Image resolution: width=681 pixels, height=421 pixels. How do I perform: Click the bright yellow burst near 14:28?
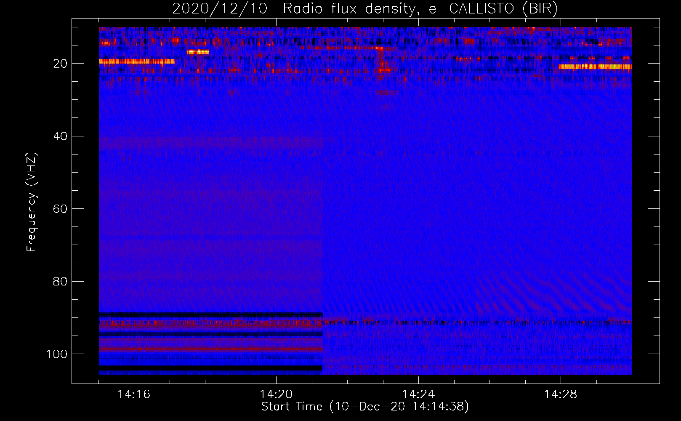(x=595, y=67)
